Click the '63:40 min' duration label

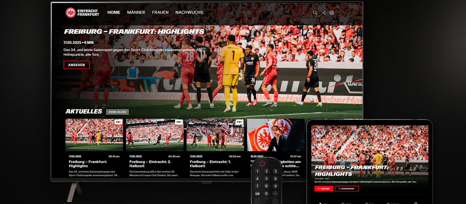174,156
